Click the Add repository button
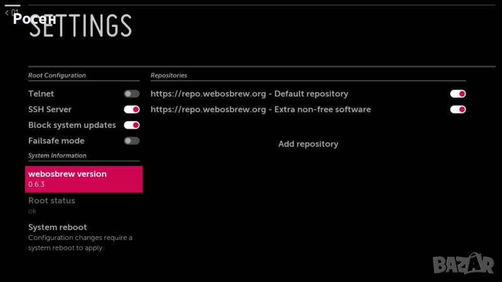502x282 pixels. pos(308,144)
